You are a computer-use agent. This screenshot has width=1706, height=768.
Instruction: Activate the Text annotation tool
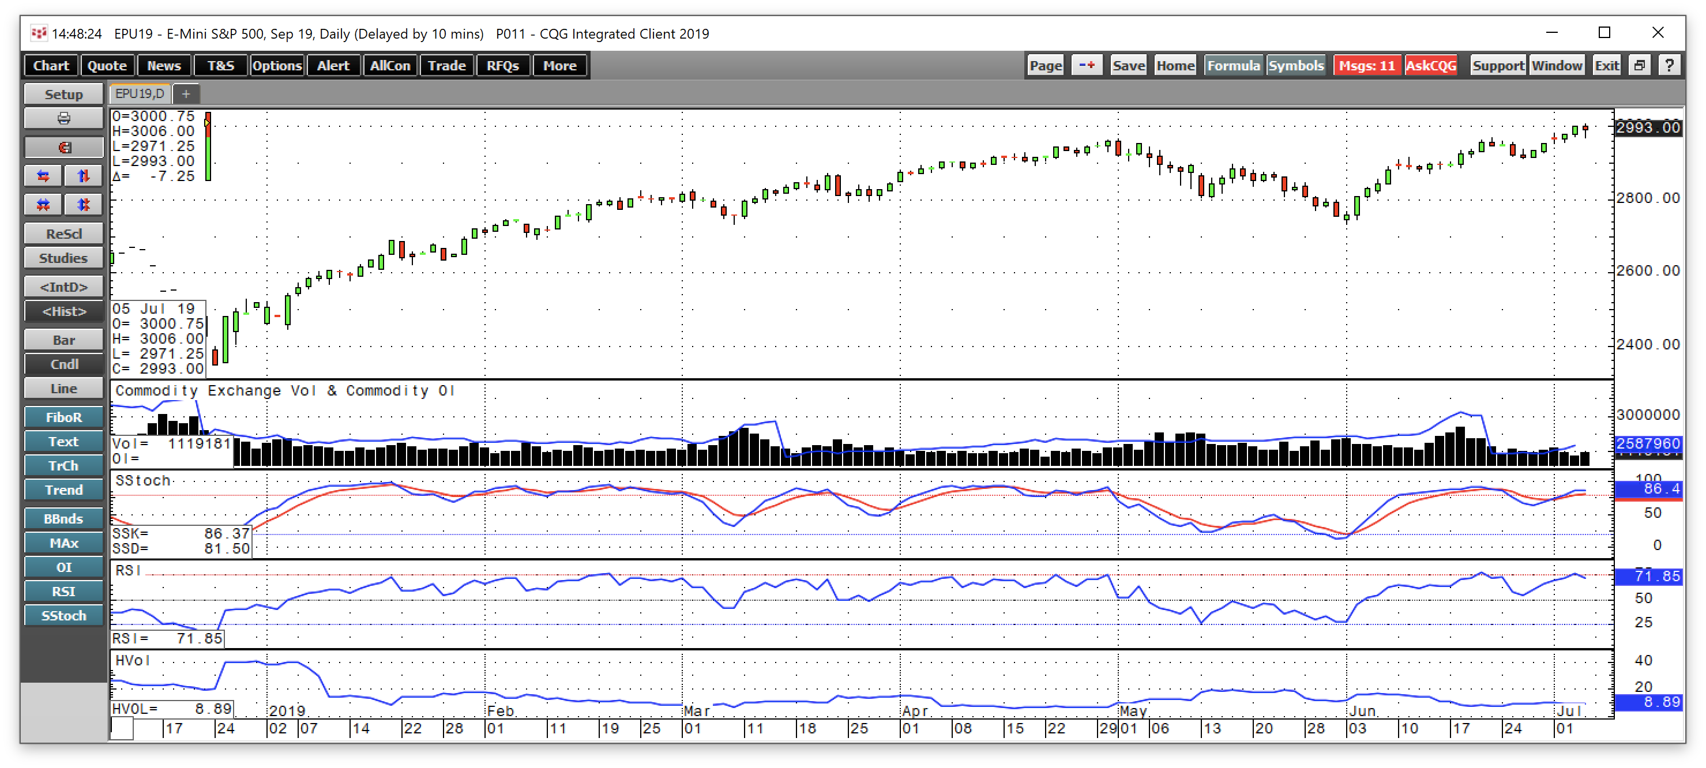click(63, 442)
